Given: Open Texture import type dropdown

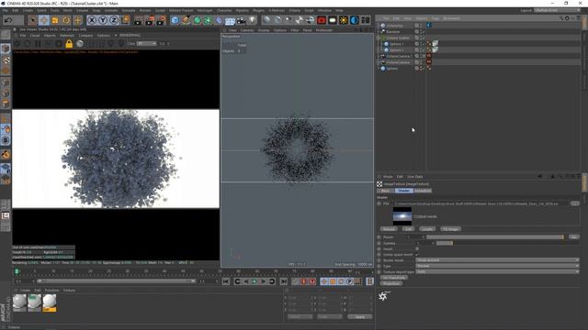Looking at the screenshot, I should (x=497, y=271).
